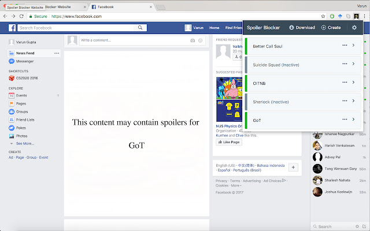Click the Write a comment field
Screen dimensions: 370x231
coord(135,40)
